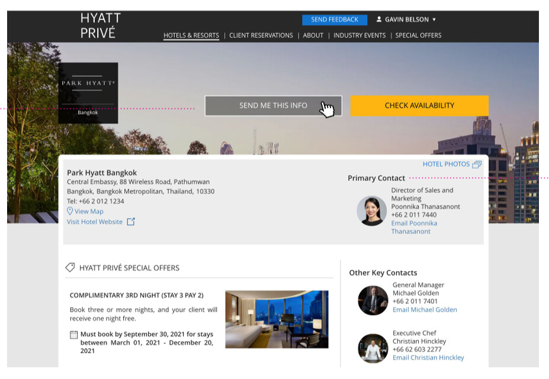Open the Hotels & Resorts menu
This screenshot has height=379, width=549.
191,36
